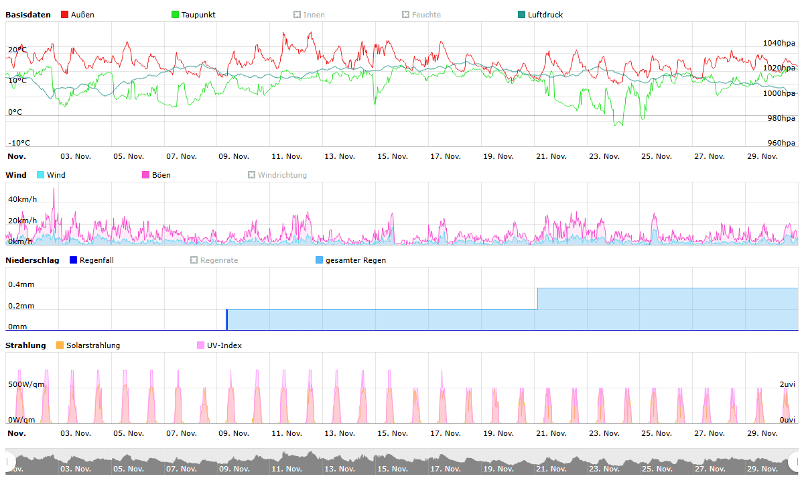Hide the cyan Wind series
804x503 pixels.
[x=41, y=175]
